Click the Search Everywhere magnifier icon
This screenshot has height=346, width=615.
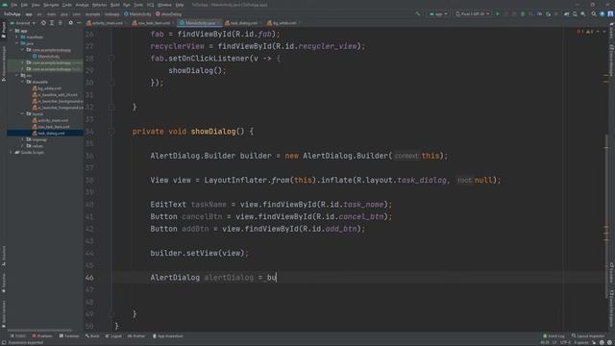pyautogui.click(x=594, y=13)
